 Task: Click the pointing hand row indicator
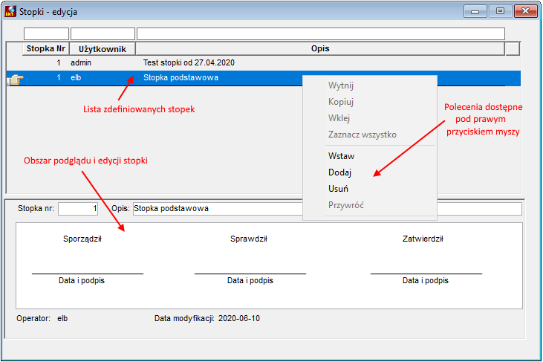pyautogui.click(x=16, y=80)
